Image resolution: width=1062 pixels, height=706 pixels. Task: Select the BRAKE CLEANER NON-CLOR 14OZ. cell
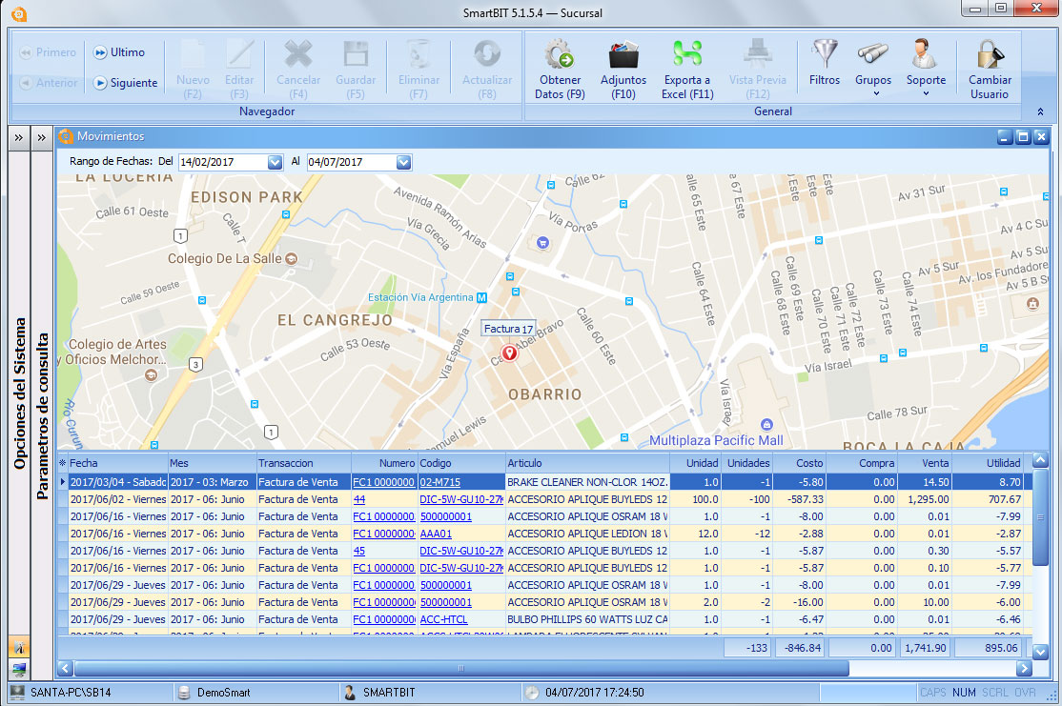(x=587, y=483)
